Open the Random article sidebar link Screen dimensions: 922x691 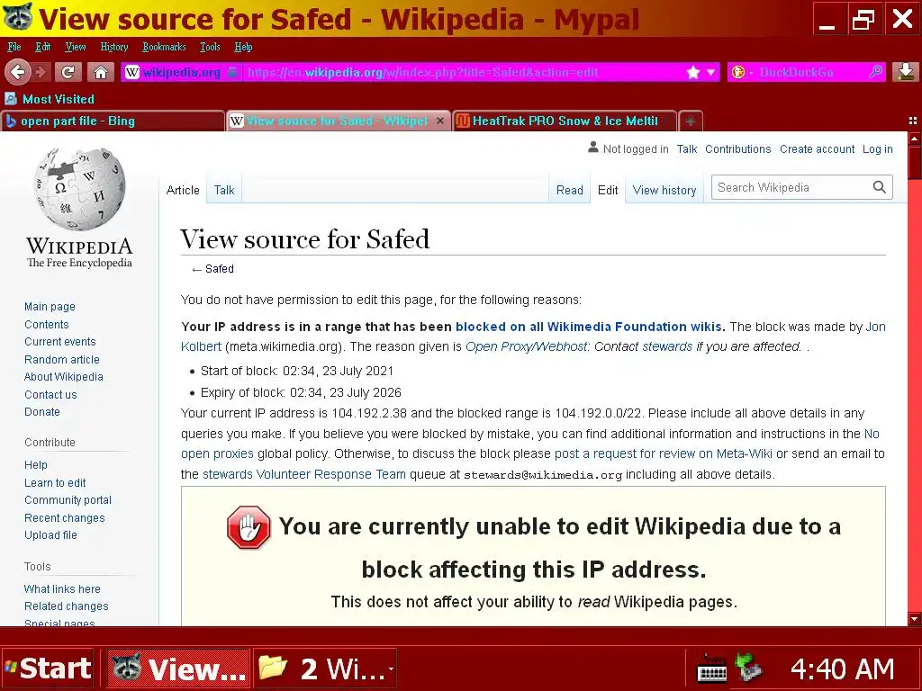[62, 360]
